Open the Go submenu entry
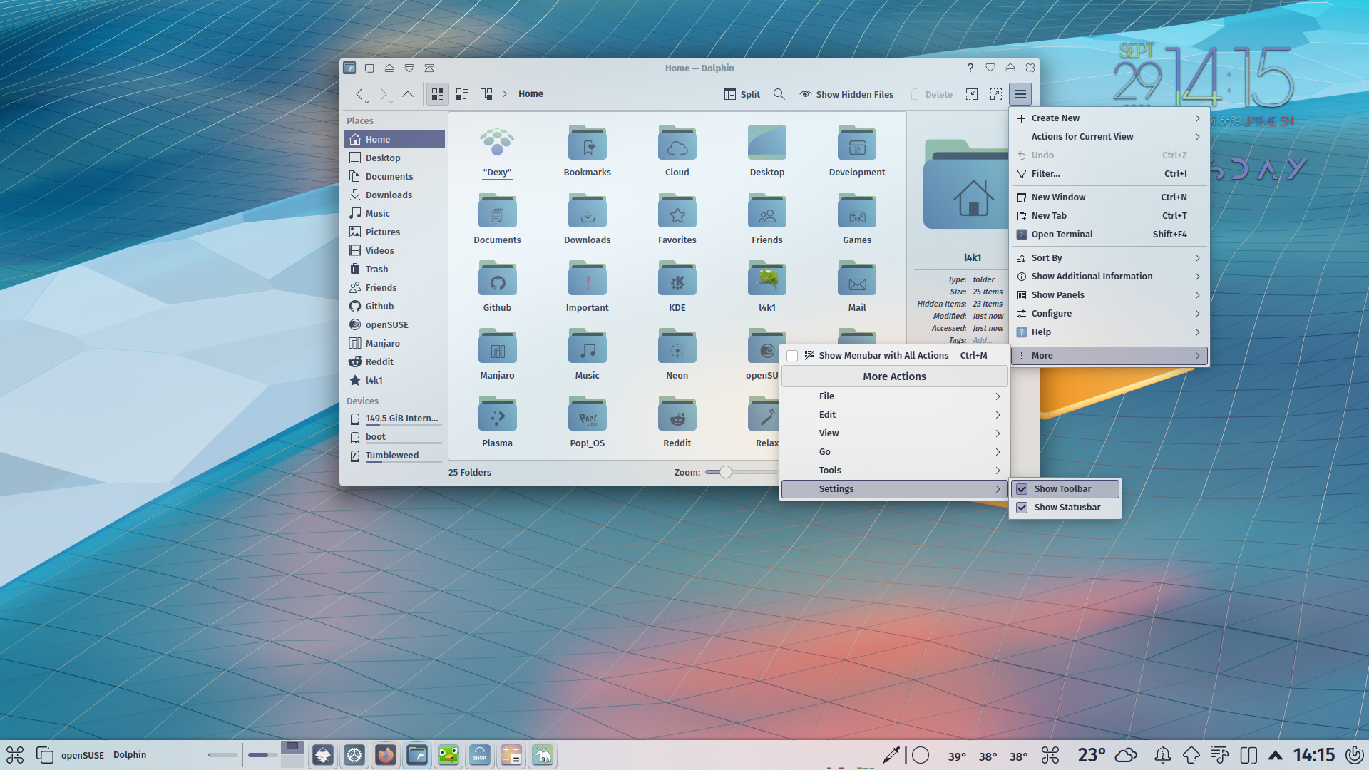1369x770 pixels. (x=894, y=452)
